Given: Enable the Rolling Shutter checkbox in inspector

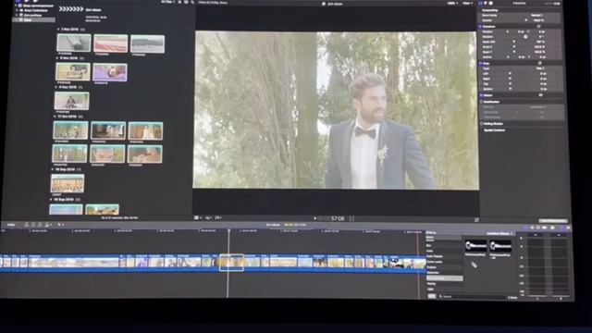Looking at the screenshot, I should click(482, 124).
